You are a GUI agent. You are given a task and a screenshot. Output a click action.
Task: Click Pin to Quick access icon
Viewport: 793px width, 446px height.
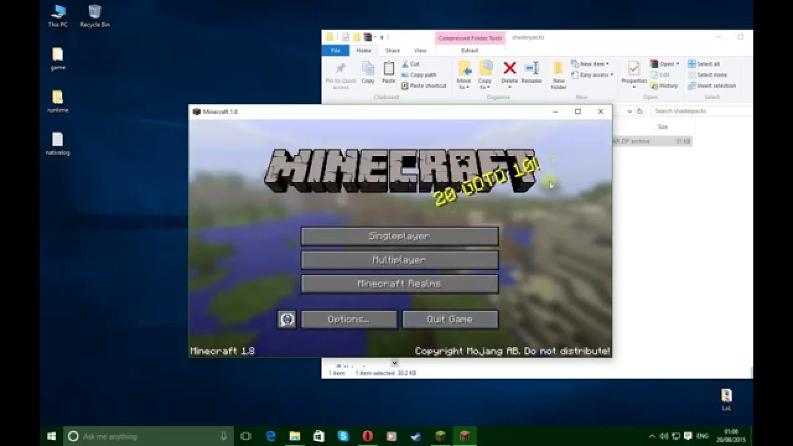tap(341, 75)
